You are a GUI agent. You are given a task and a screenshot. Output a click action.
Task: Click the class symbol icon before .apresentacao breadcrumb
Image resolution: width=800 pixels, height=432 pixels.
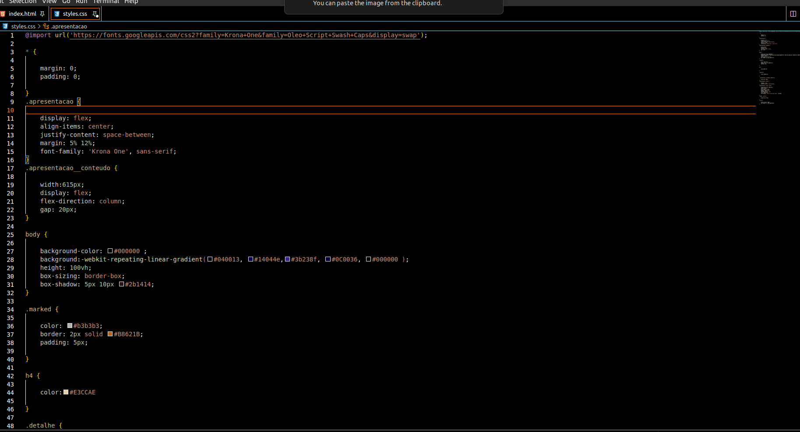(46, 26)
